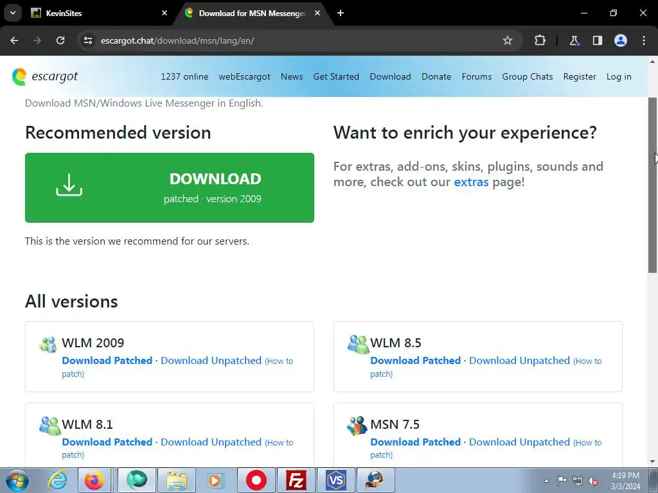Reload the page with the refresh icon

(60, 40)
